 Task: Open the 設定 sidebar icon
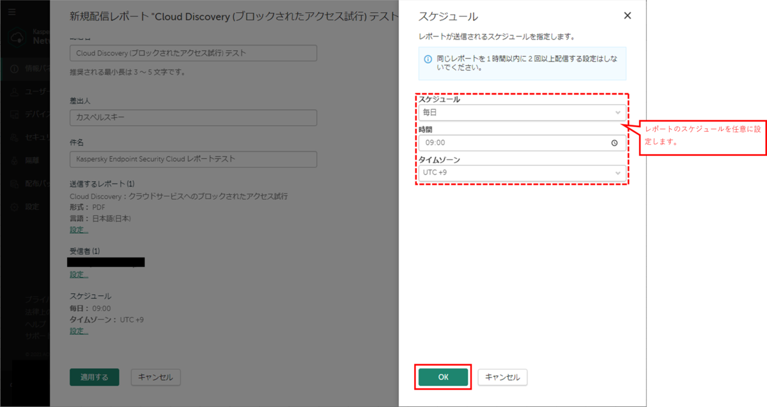(14, 206)
